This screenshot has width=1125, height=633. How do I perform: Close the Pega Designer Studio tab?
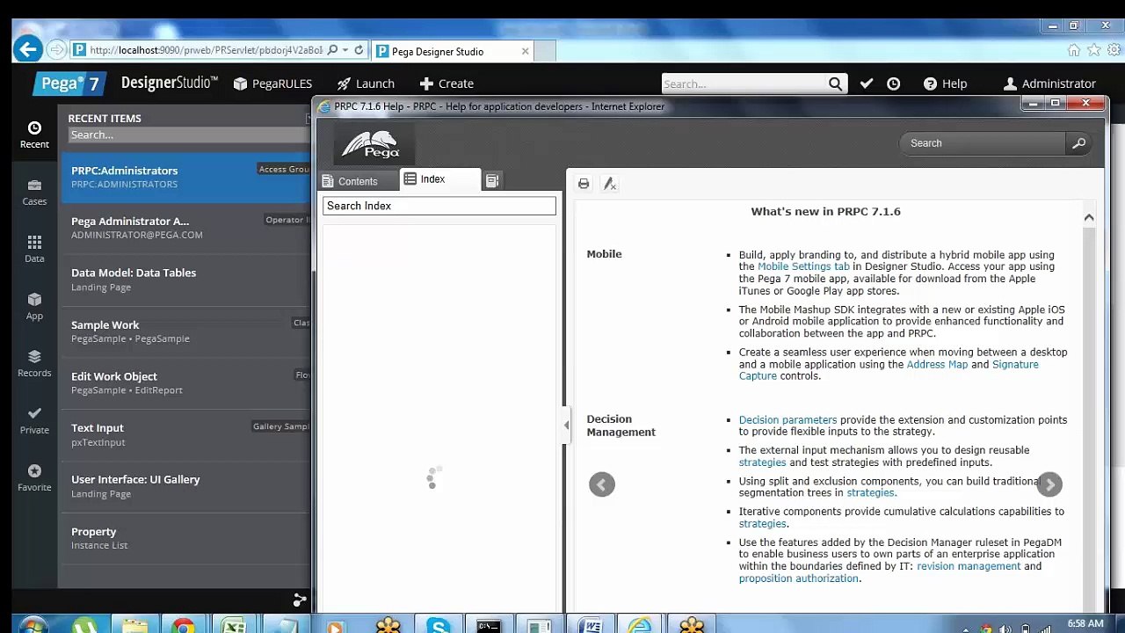pos(525,51)
